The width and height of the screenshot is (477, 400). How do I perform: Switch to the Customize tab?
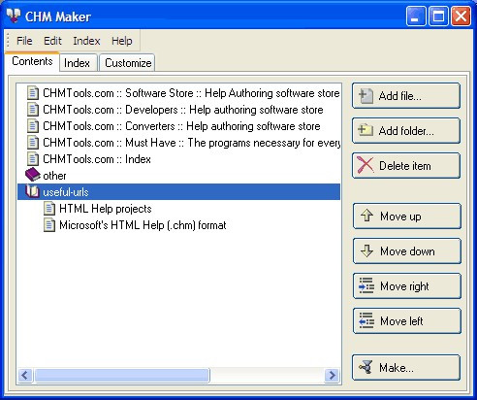128,63
